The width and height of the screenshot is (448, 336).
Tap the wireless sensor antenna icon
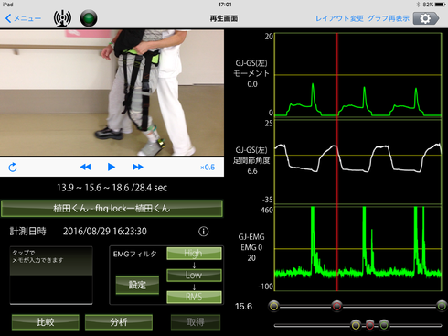coord(62,18)
